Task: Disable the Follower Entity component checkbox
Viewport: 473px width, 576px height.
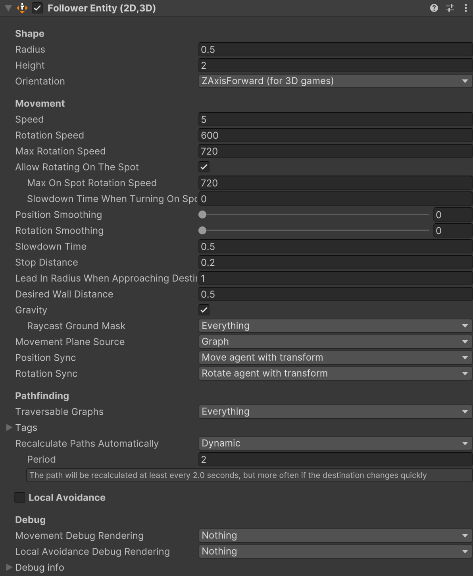Action: pyautogui.click(x=37, y=8)
